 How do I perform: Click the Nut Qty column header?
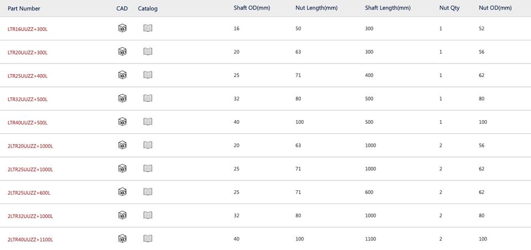[449, 8]
